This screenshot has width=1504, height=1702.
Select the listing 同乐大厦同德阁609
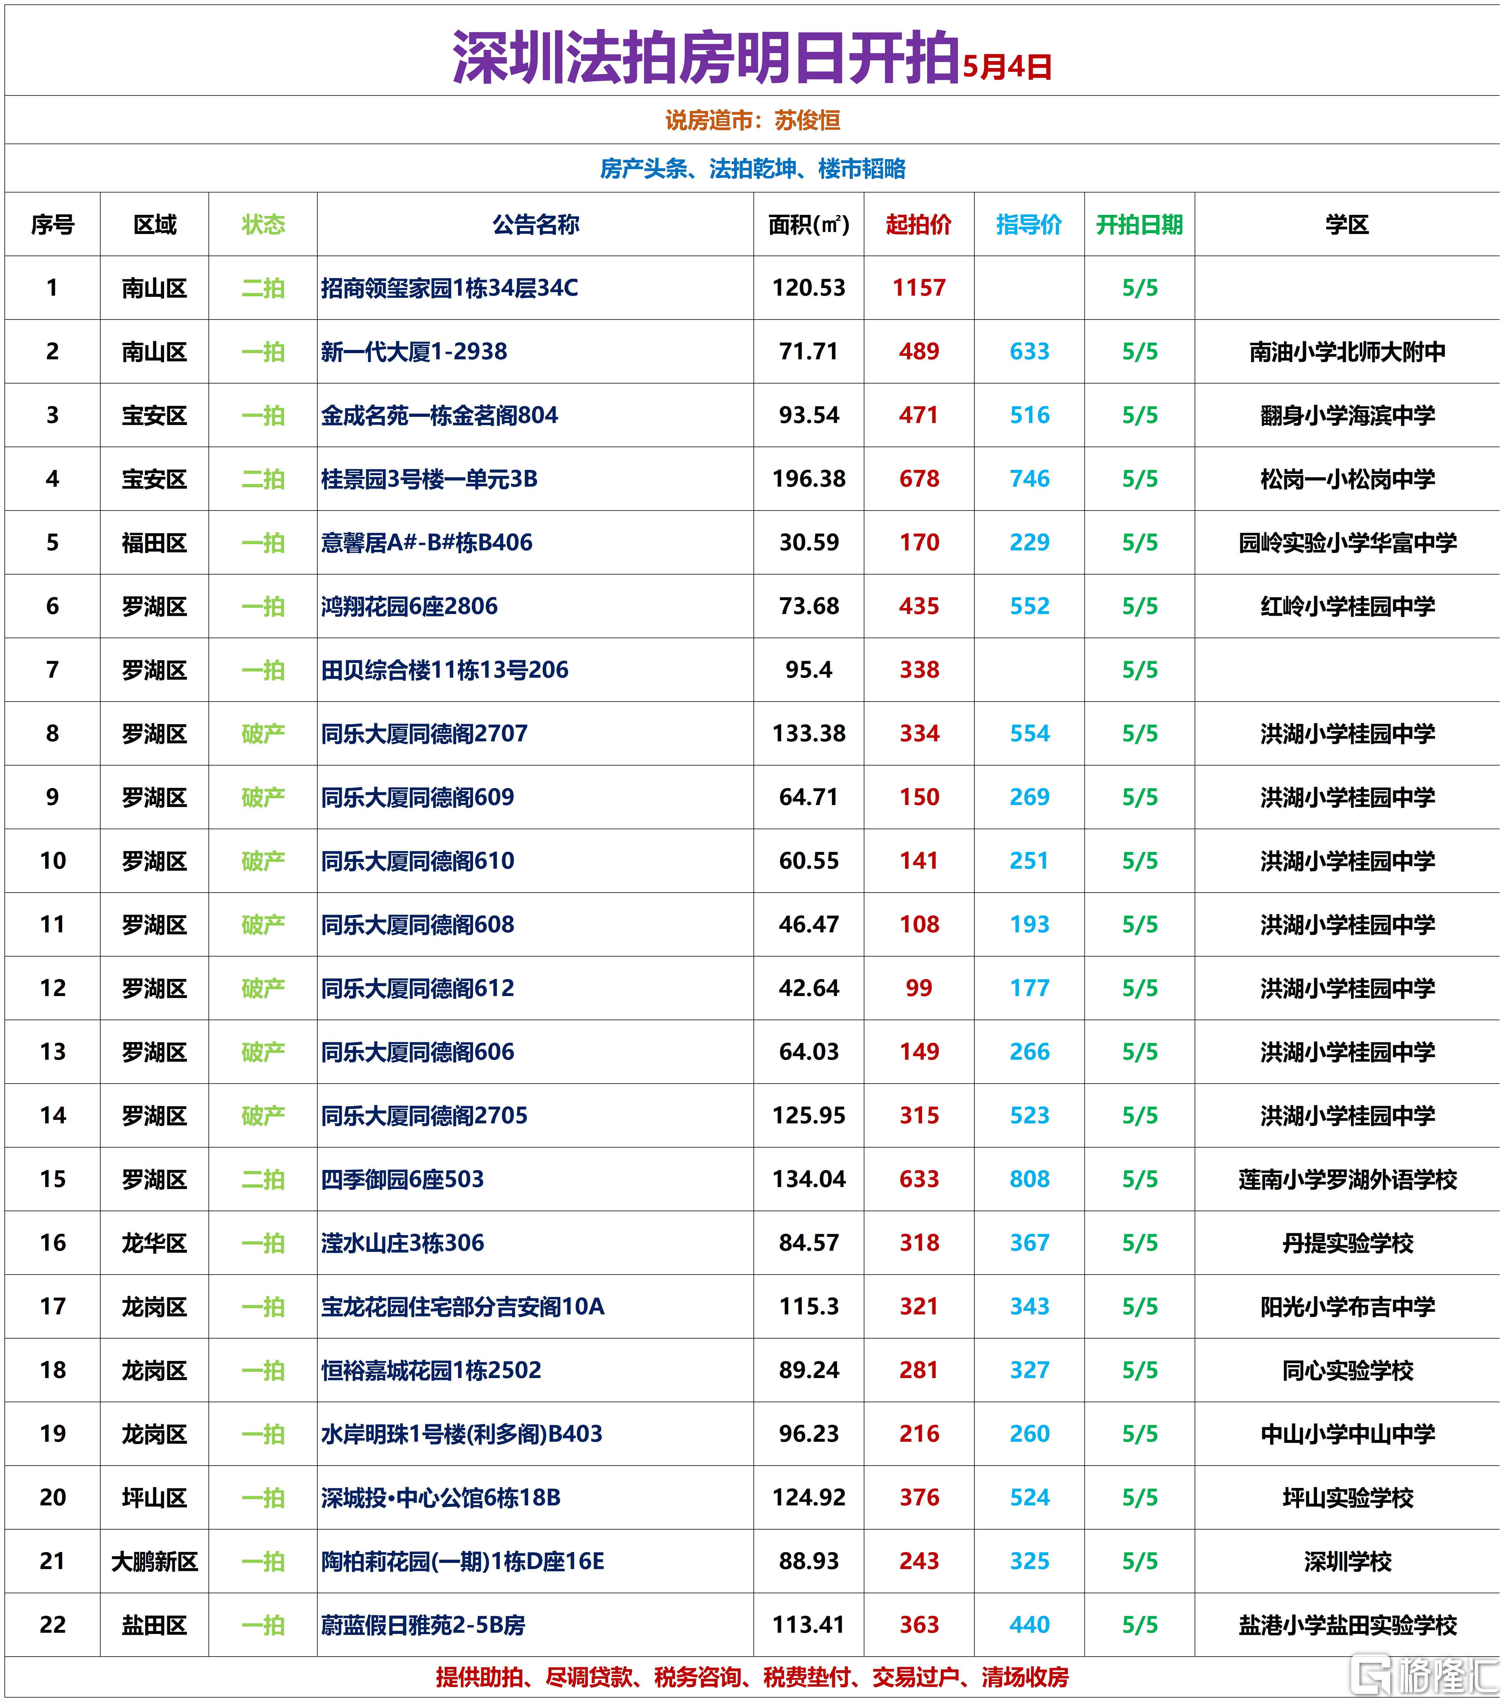418,798
